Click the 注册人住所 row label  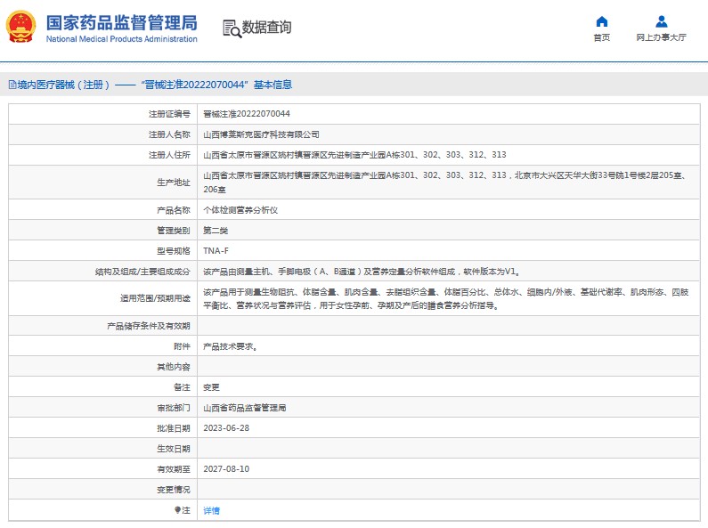(x=169, y=155)
